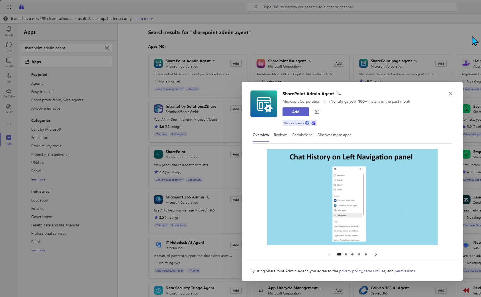
Task: Click the SharePoint app card icon
Action: (158, 154)
